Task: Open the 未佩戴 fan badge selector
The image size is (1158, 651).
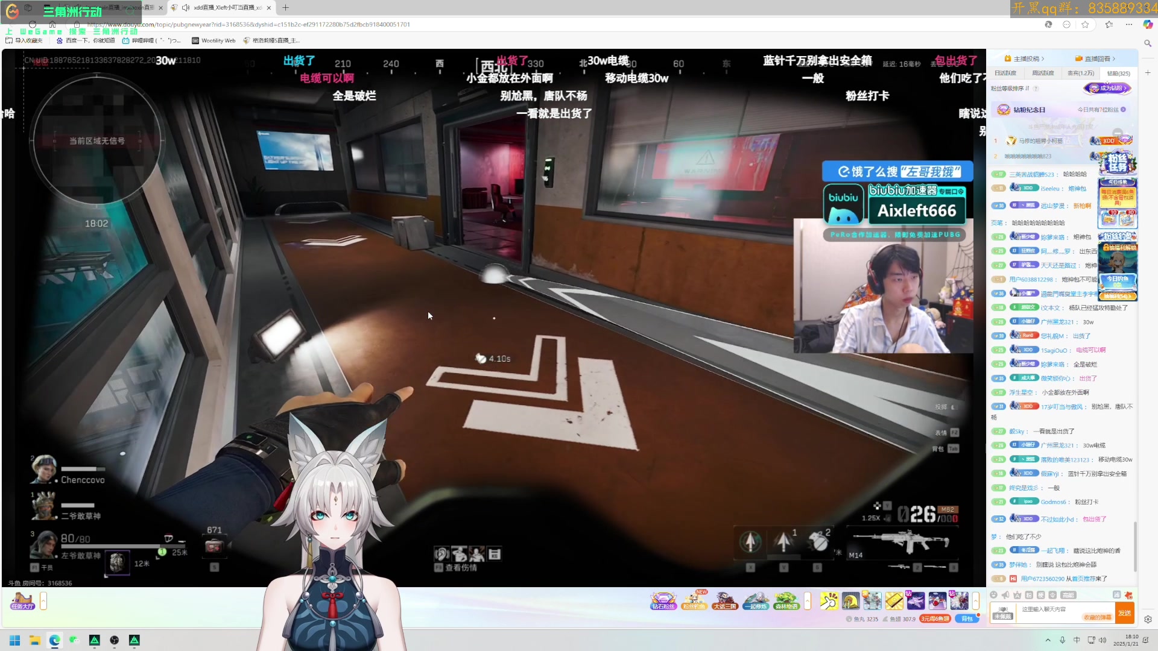Action: pyautogui.click(x=1002, y=613)
